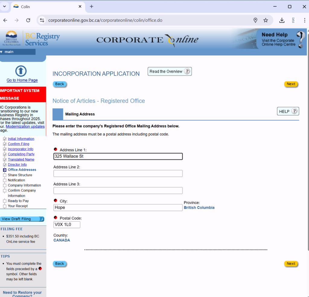Open the browser downloads icon
This screenshot has width=309, height=297.
pos(282,20)
